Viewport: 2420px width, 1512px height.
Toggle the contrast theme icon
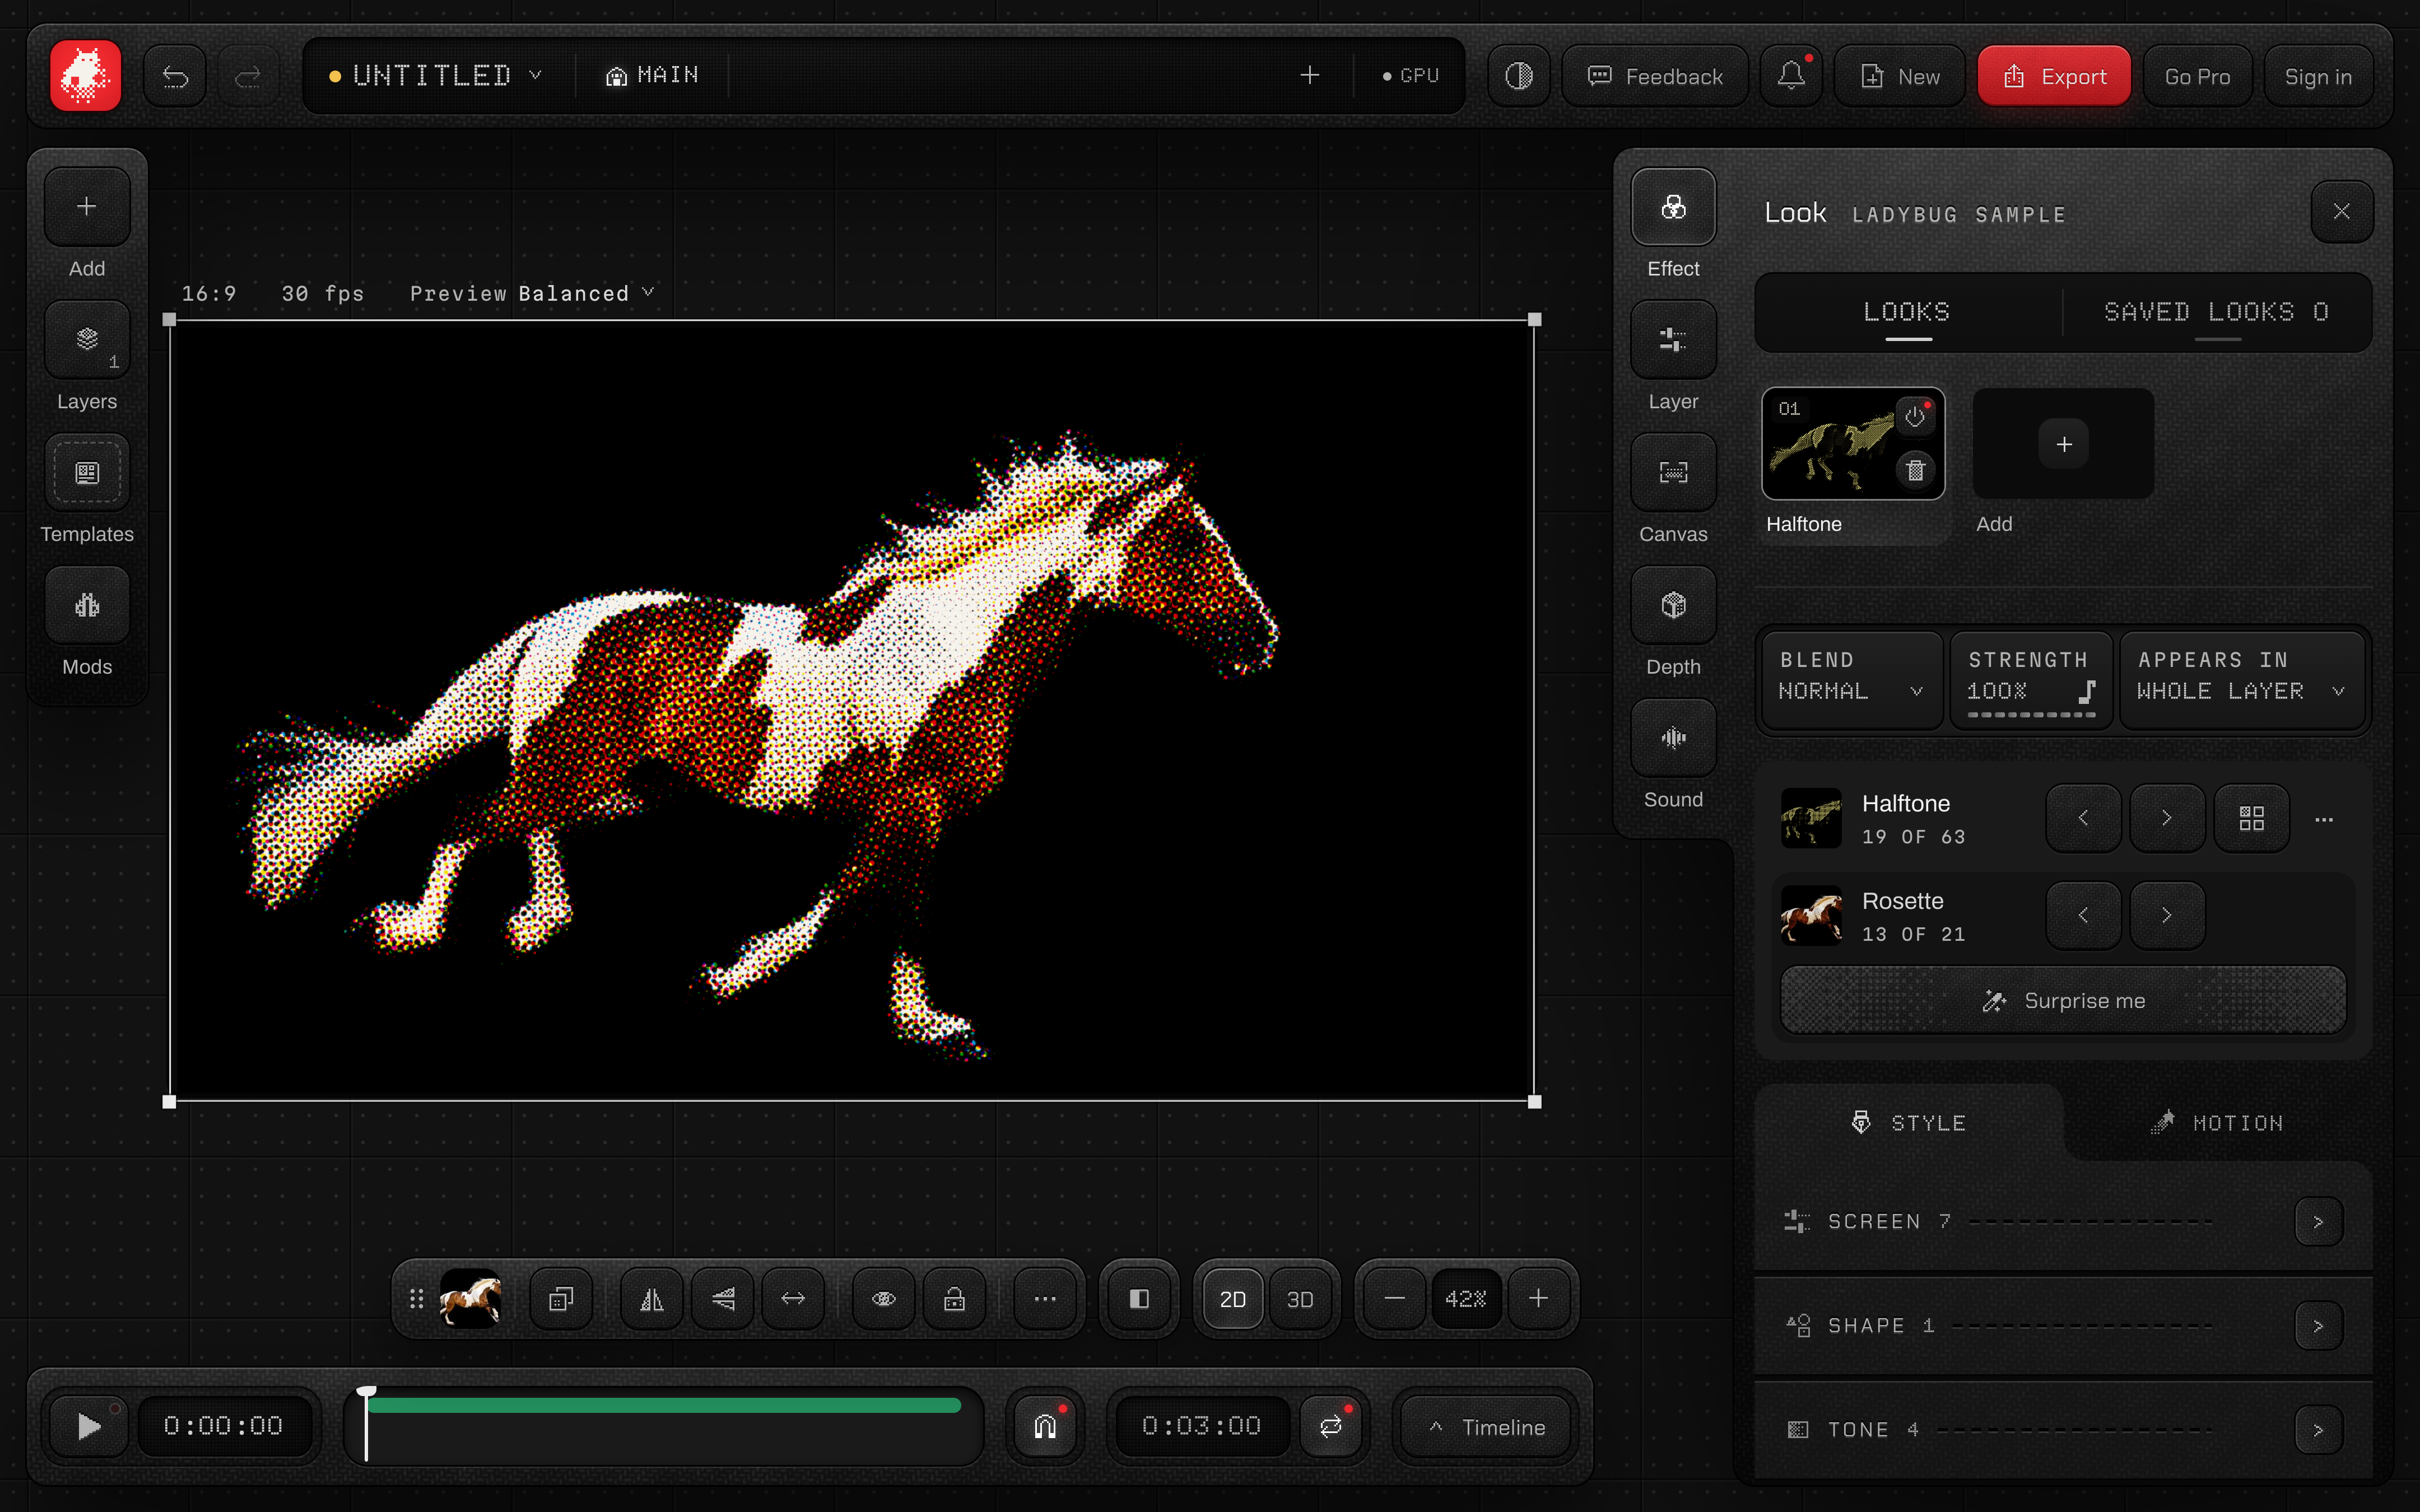[1518, 76]
